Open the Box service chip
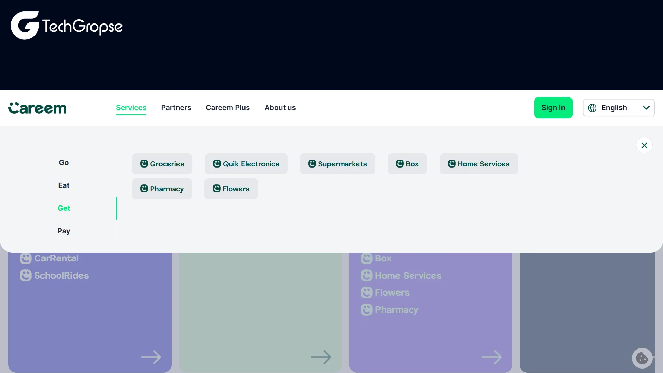 point(407,164)
